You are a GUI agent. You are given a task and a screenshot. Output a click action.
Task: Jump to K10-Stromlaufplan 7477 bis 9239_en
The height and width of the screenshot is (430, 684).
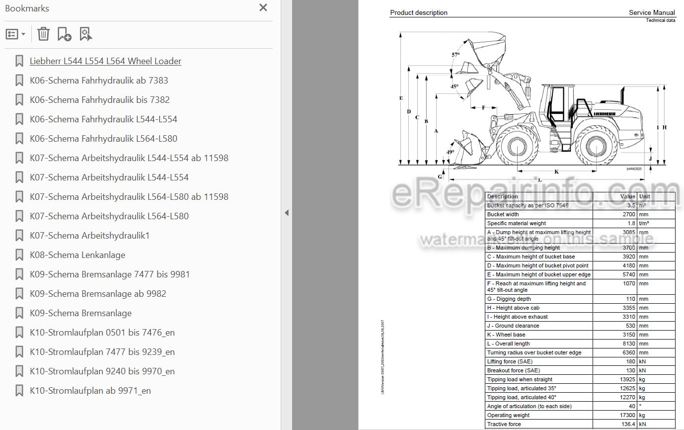102,352
